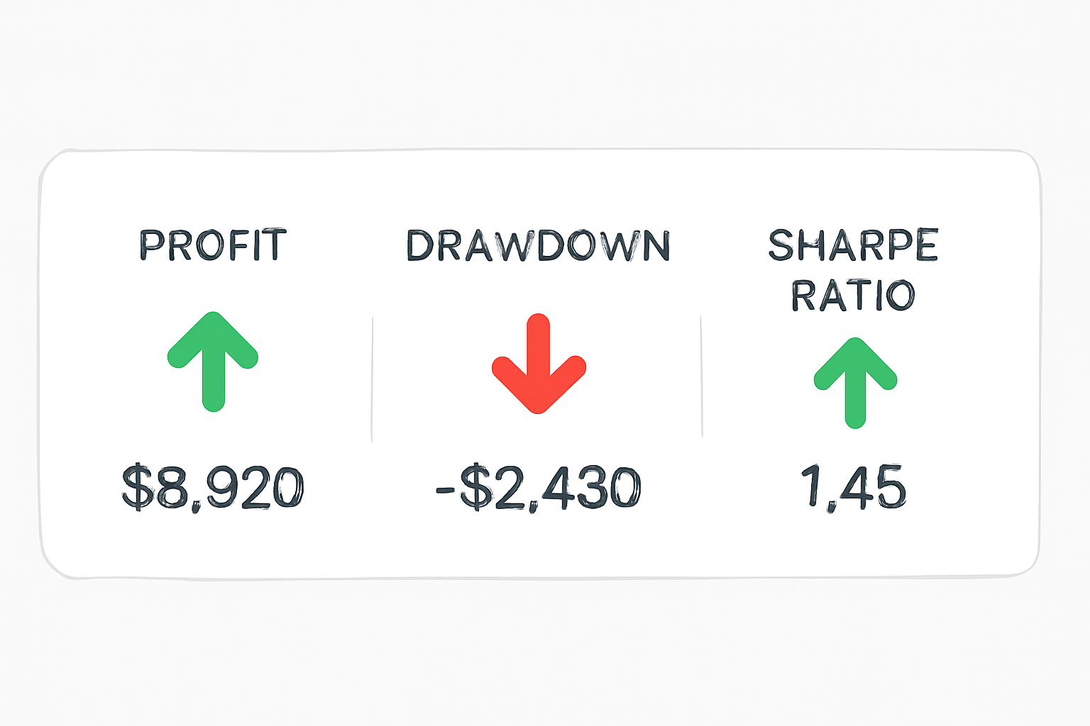Click the digit 5 in the Sharpe value
The width and height of the screenshot is (1090, 726).
(x=890, y=487)
